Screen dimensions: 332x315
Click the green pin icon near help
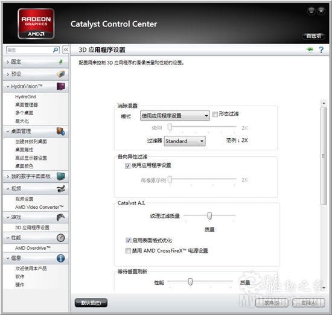tap(310, 49)
